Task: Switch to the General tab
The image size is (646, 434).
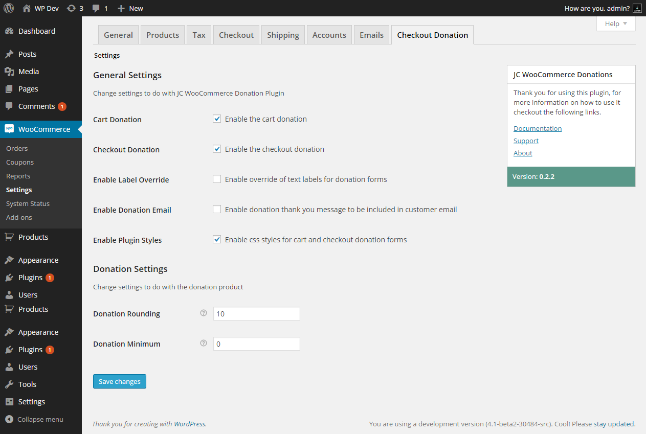Action: pos(118,35)
